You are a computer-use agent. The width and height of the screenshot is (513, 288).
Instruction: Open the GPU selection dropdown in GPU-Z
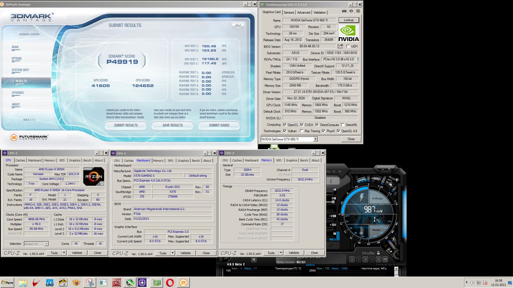315,139
